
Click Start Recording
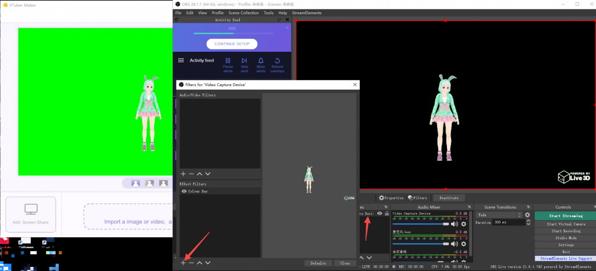coord(565,231)
